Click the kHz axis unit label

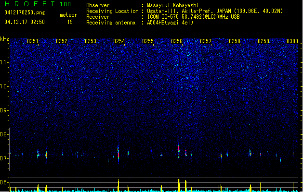(4, 39)
